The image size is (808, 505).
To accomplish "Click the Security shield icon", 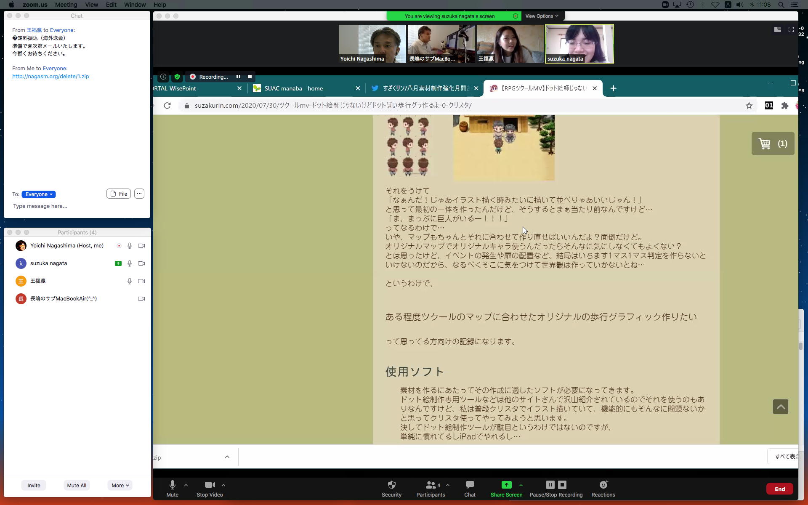I will [391, 485].
